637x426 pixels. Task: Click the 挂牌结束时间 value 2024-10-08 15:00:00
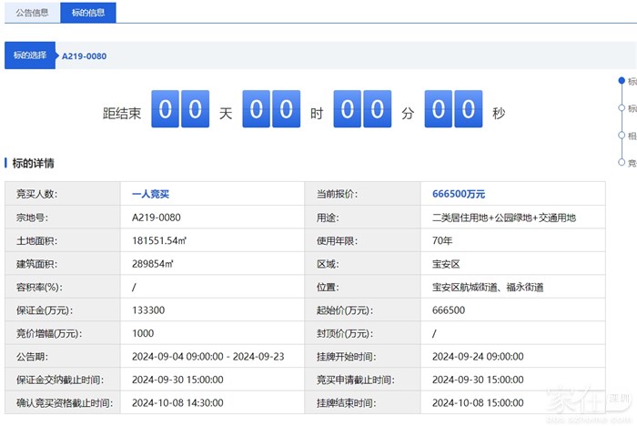[x=478, y=402]
